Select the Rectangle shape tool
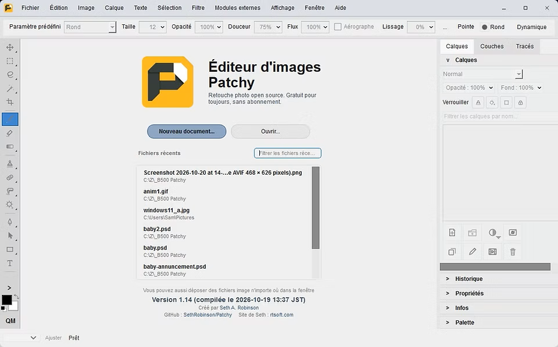This screenshot has height=347, width=558. click(x=10, y=250)
